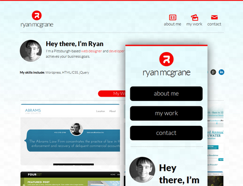Click the ryan mcgrane desktop wordmark
The image size is (243, 186).
[37, 25]
